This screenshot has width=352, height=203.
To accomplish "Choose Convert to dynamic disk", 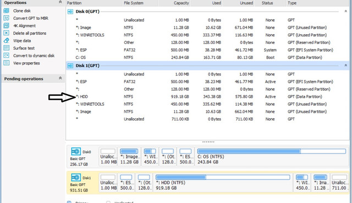I will click(x=34, y=56).
